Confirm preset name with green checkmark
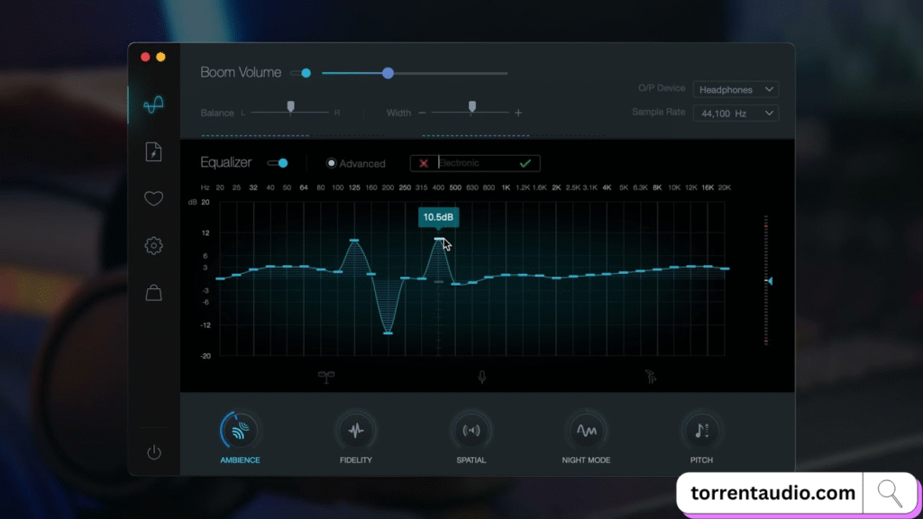This screenshot has width=923, height=519. [x=525, y=163]
